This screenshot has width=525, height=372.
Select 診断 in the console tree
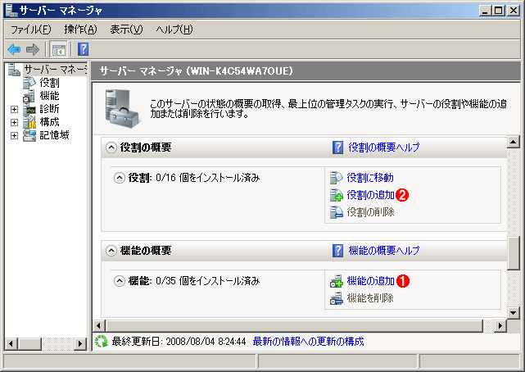(50, 109)
